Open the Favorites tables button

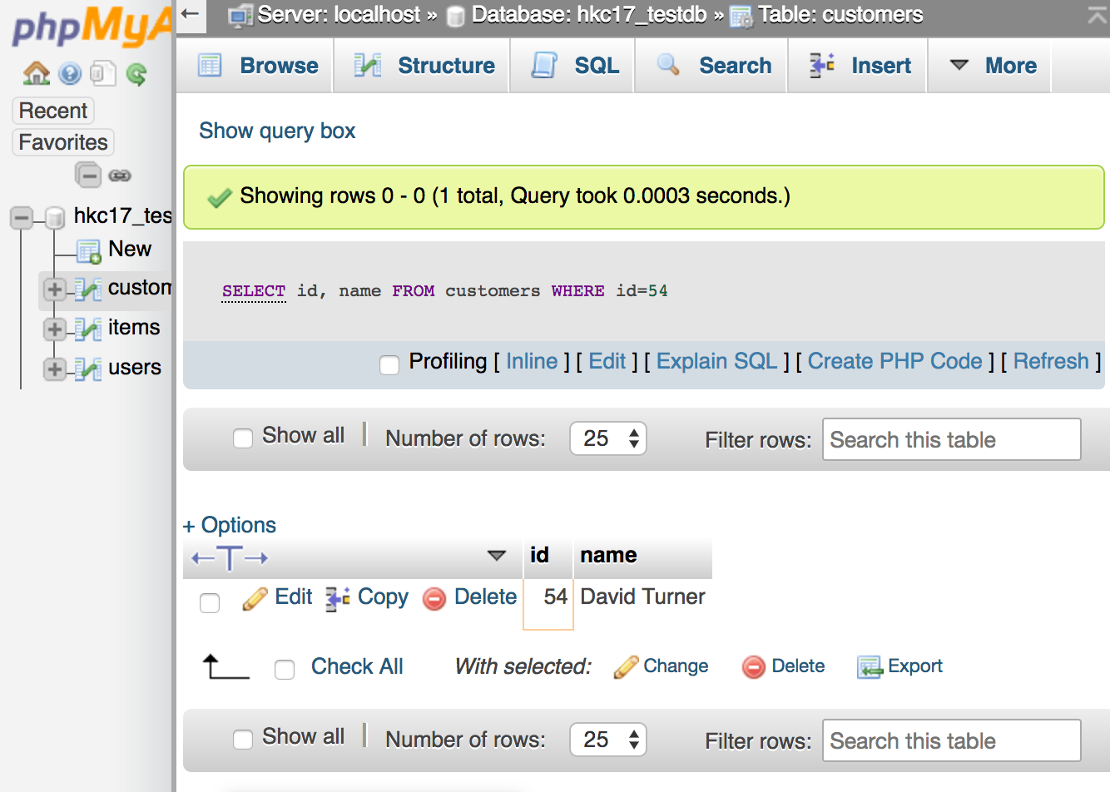(63, 142)
